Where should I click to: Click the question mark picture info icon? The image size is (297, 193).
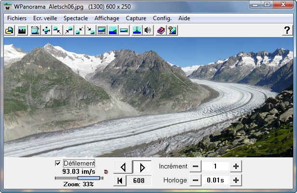click(x=172, y=30)
